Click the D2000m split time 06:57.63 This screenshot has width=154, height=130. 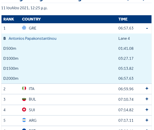coord(126,78)
